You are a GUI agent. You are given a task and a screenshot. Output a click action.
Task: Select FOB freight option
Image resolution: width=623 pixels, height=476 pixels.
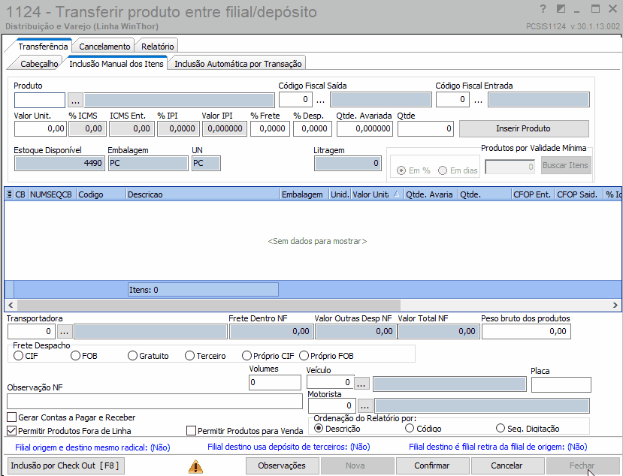pos(75,356)
